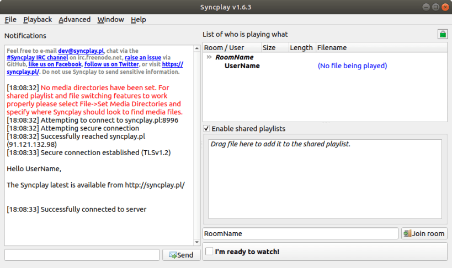Viewport: 452px width, 268px height.
Task: Click the red no media directories warning
Action: 94,100
